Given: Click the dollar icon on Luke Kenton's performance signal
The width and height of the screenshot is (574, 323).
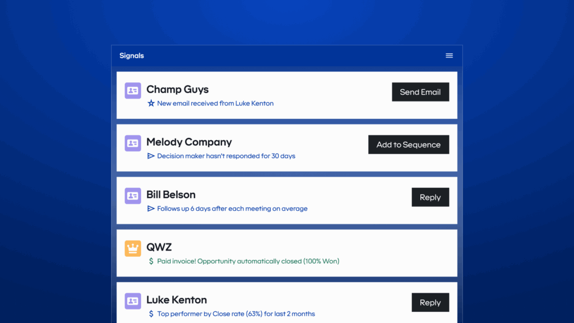Looking at the screenshot, I should point(150,313).
